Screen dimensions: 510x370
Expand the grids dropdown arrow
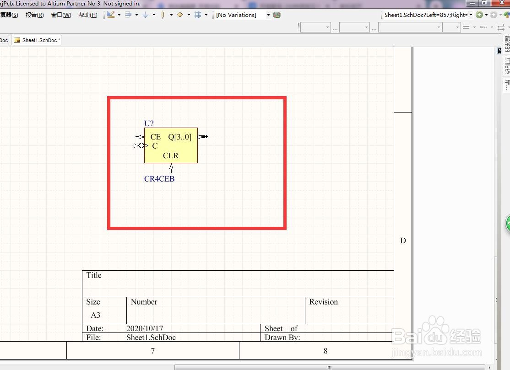(206, 15)
